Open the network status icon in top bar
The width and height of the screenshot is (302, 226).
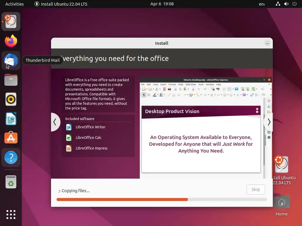tap(278, 4)
